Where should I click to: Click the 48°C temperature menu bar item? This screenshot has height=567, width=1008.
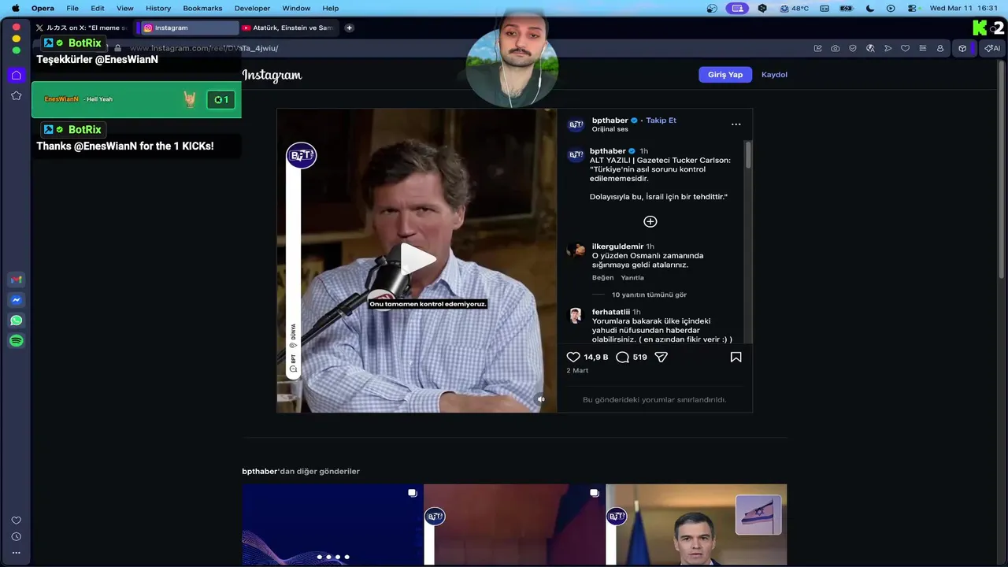pos(794,8)
